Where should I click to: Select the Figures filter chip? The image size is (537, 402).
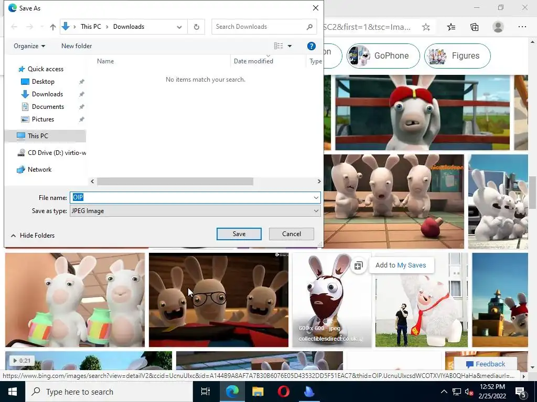tap(457, 55)
